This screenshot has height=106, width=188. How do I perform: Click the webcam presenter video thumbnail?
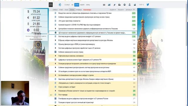click(x=15, y=93)
